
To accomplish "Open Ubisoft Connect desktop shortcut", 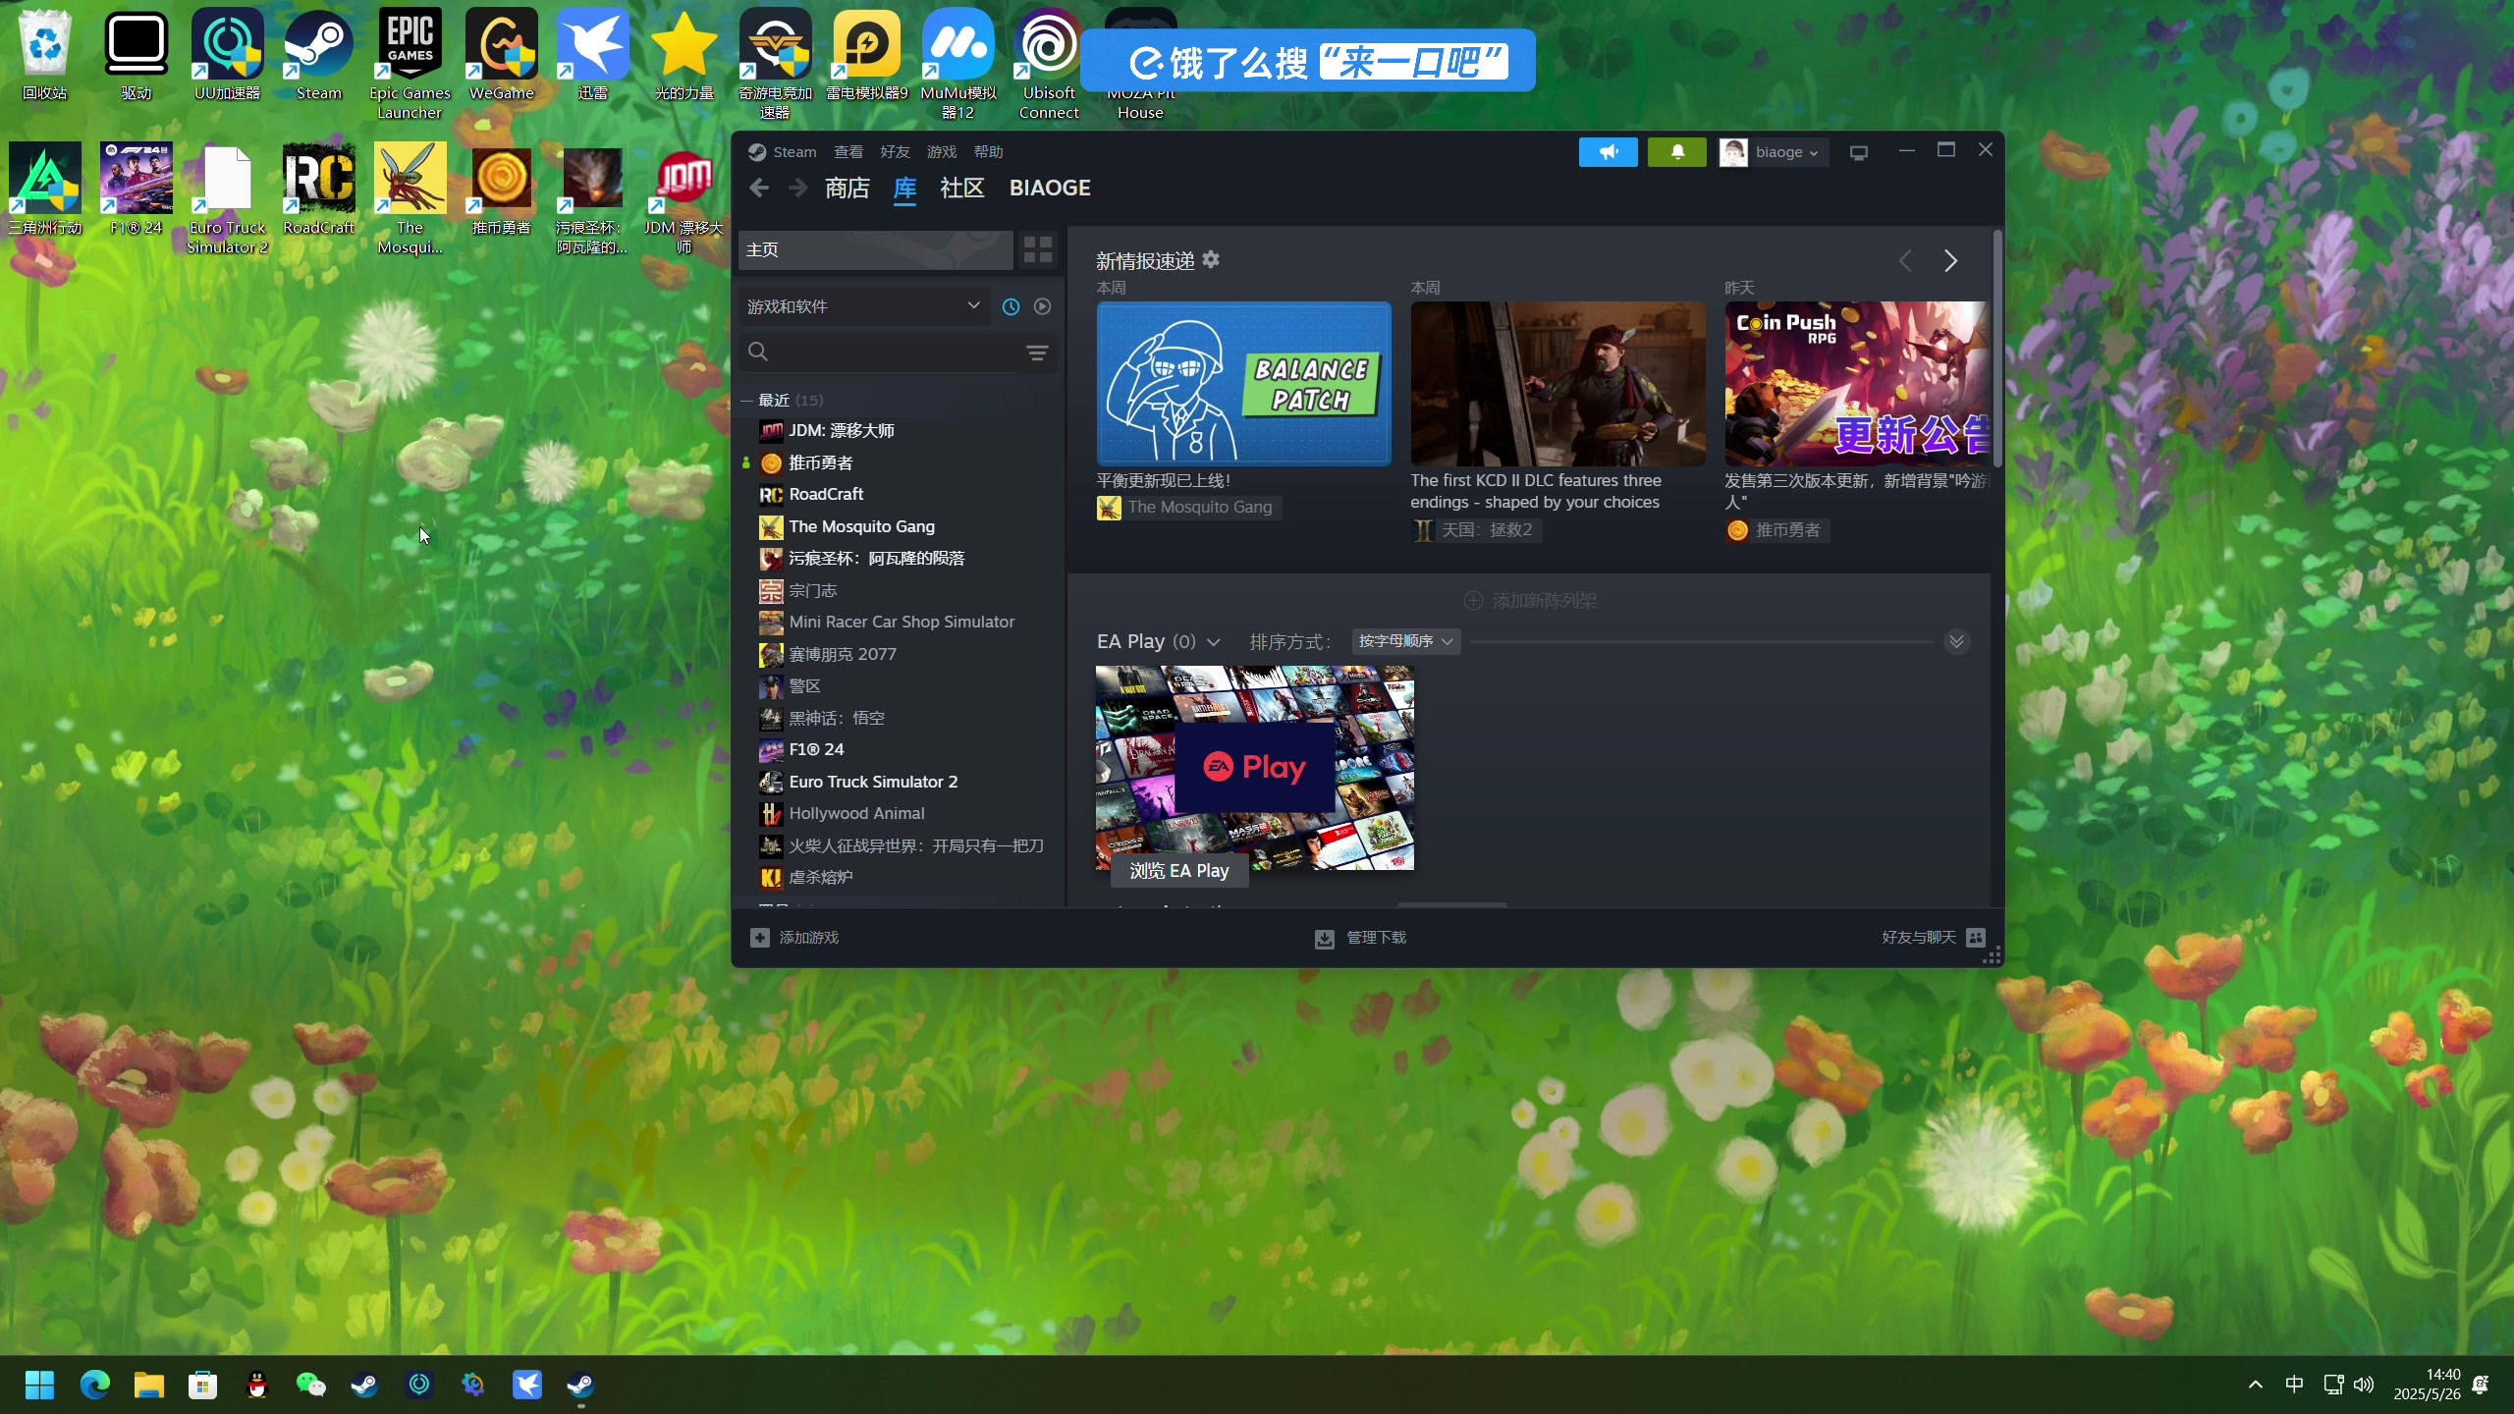I will (x=1049, y=64).
